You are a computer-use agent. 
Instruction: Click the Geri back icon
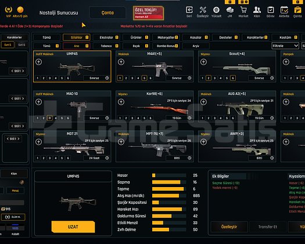click(189, 10)
